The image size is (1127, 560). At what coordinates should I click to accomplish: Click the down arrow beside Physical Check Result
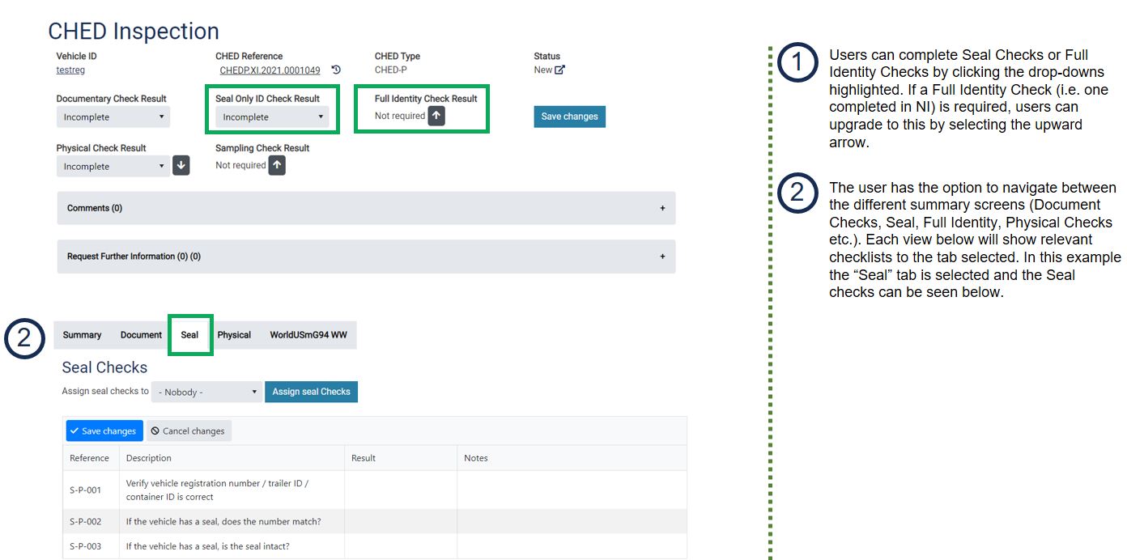tap(181, 166)
